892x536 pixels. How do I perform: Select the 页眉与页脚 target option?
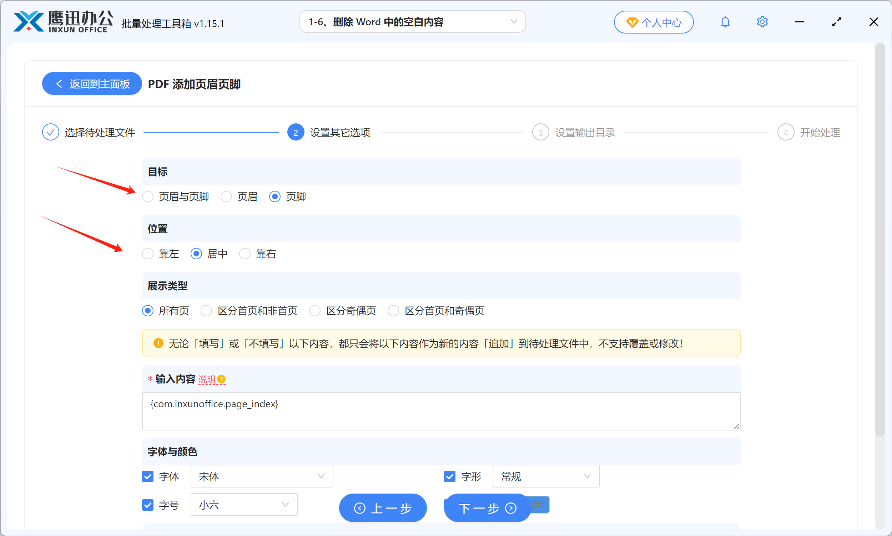[176, 197]
